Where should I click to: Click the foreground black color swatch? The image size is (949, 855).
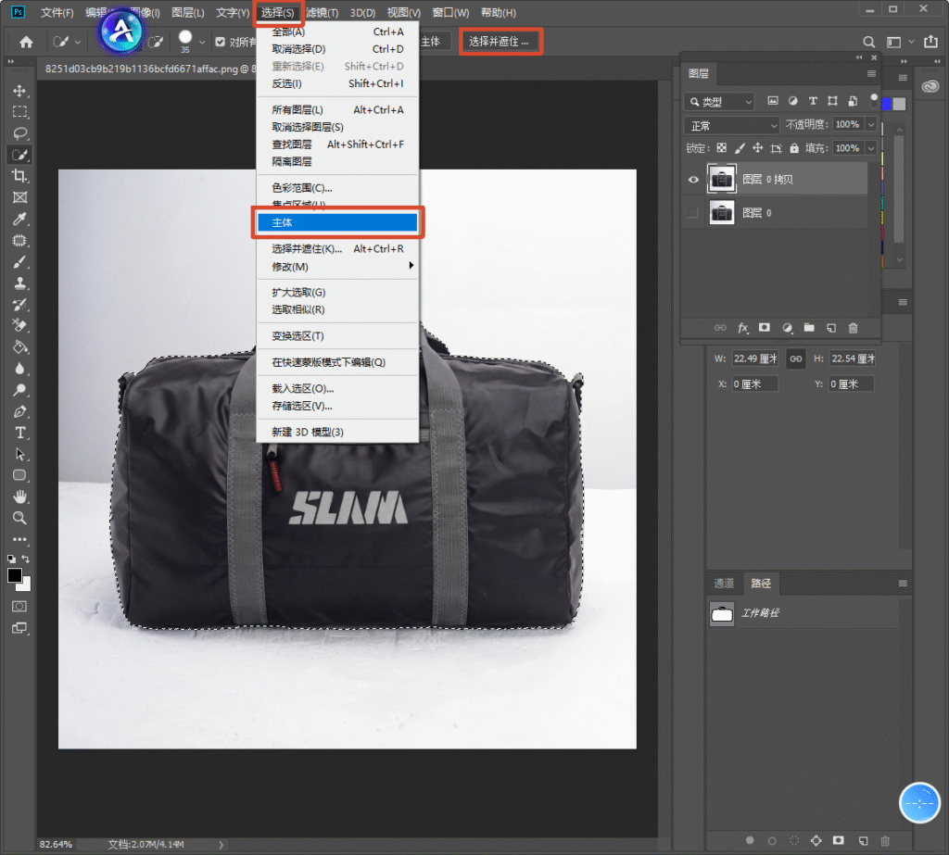tap(14, 575)
